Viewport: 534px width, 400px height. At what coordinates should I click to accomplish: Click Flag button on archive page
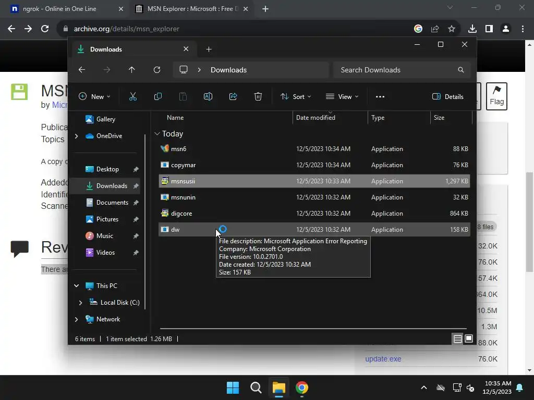(496, 96)
